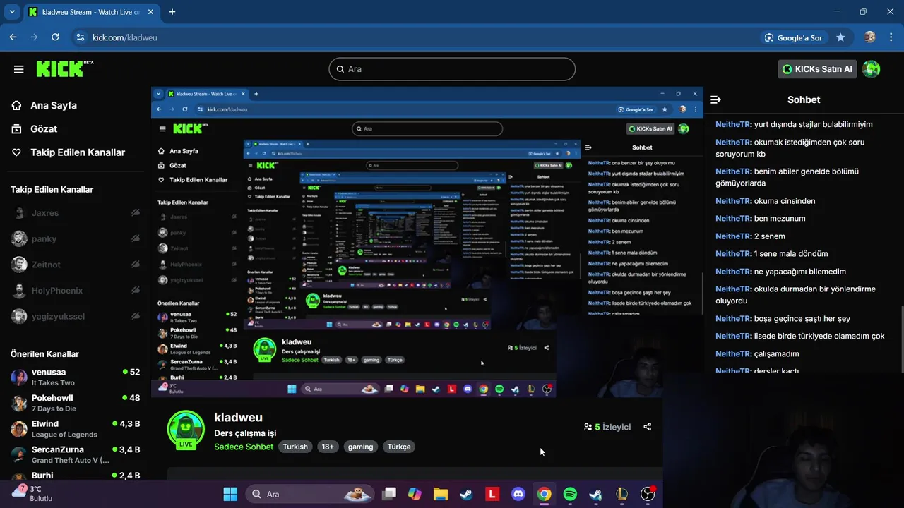Click the kladweu streamer avatar with LIVE badge

[x=186, y=430]
